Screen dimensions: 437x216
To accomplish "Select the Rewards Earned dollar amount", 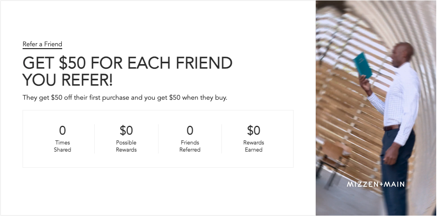I will [x=254, y=130].
